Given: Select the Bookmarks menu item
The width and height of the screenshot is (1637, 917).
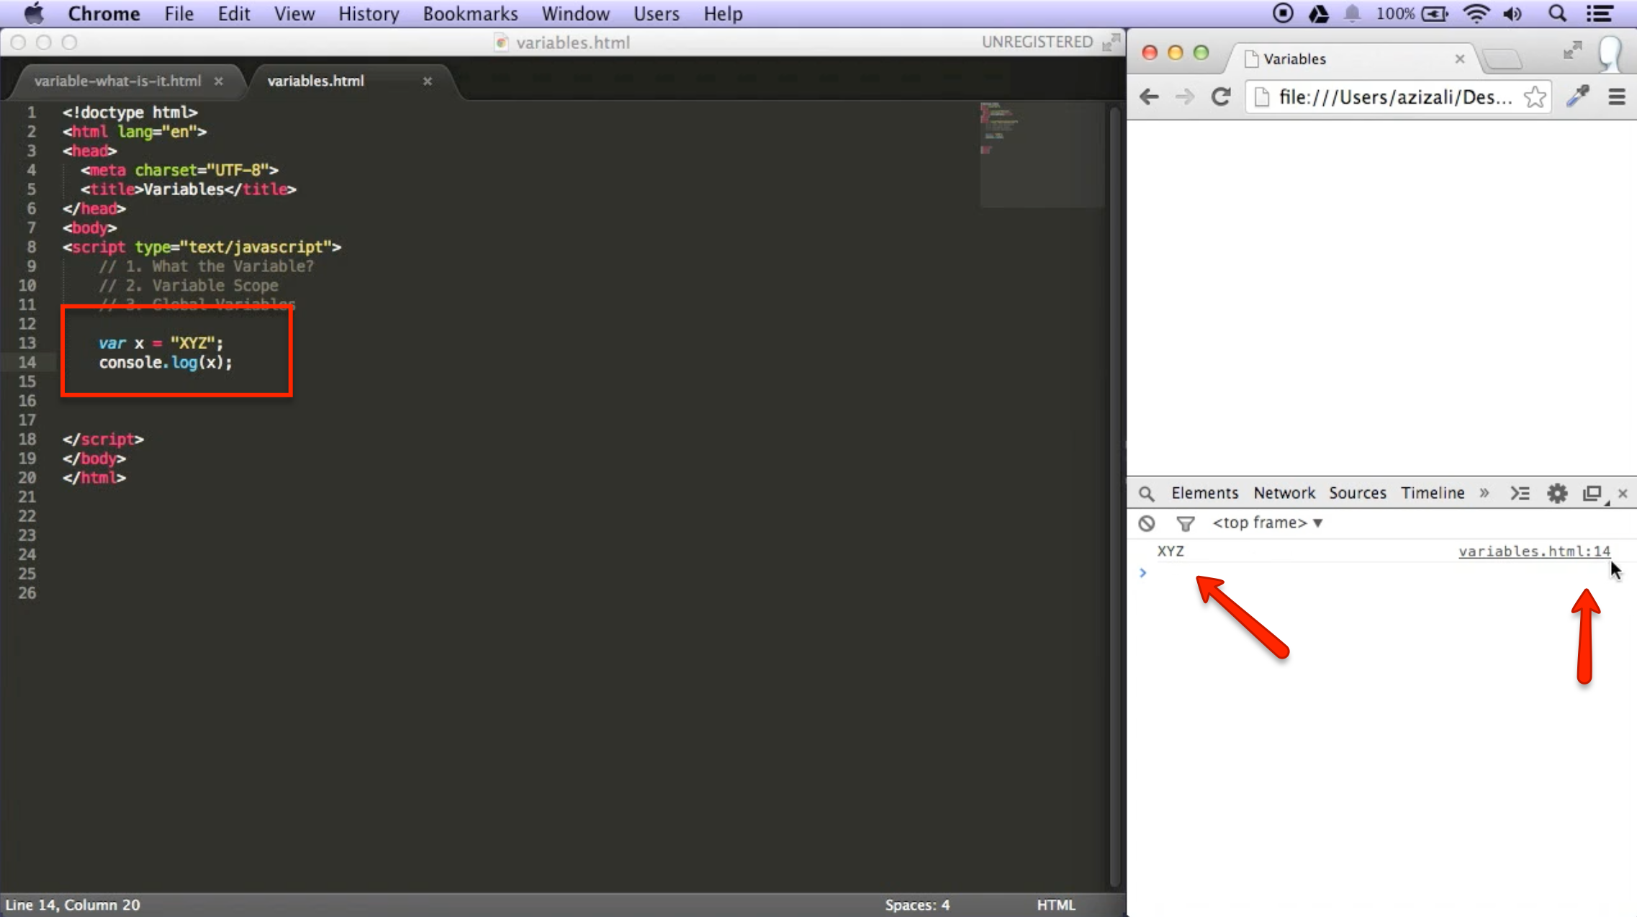Looking at the screenshot, I should [x=469, y=14].
